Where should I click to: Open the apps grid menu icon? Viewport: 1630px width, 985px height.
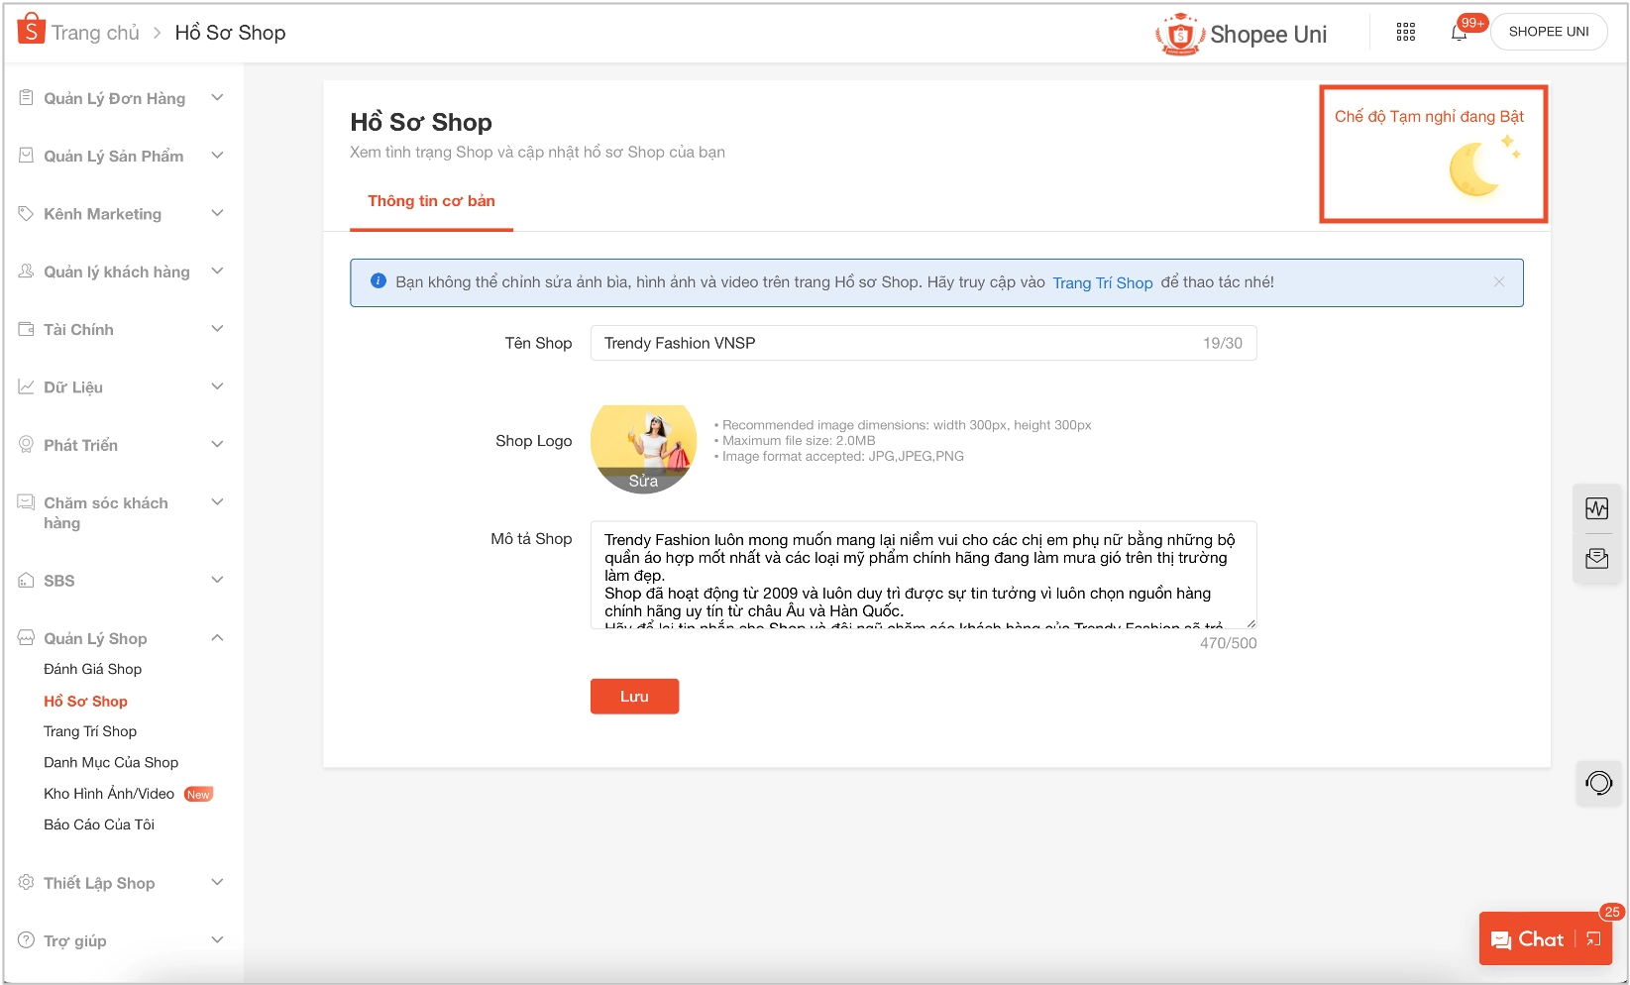click(1405, 32)
